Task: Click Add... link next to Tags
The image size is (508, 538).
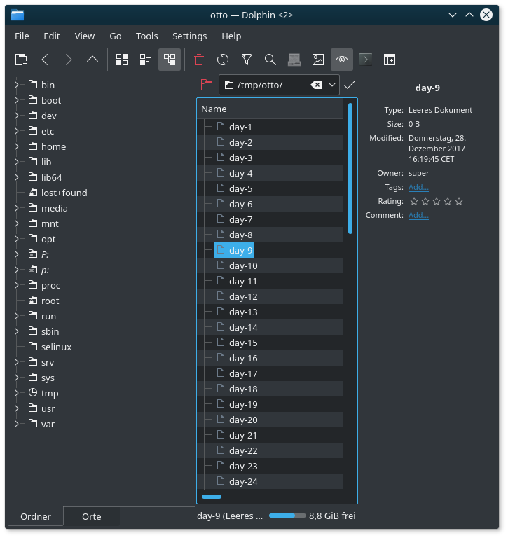Action: coord(418,187)
